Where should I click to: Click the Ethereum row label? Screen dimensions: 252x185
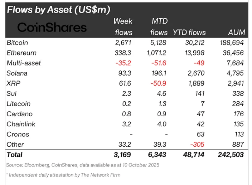(x=21, y=53)
